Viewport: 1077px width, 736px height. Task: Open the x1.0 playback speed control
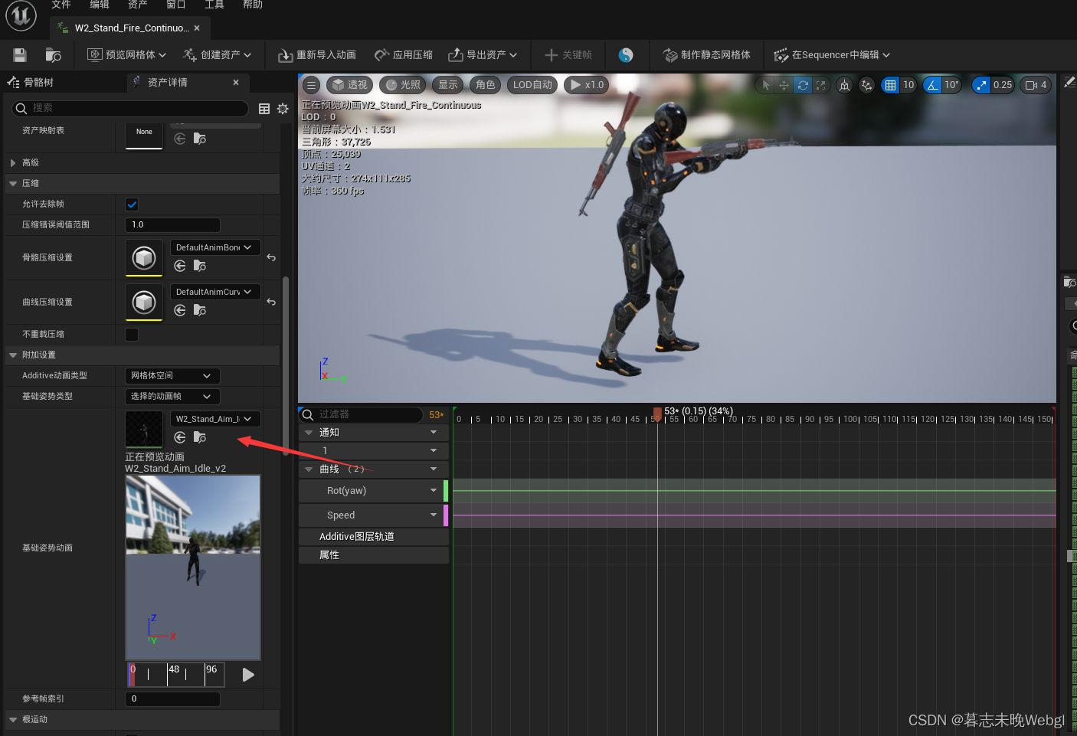coord(587,85)
